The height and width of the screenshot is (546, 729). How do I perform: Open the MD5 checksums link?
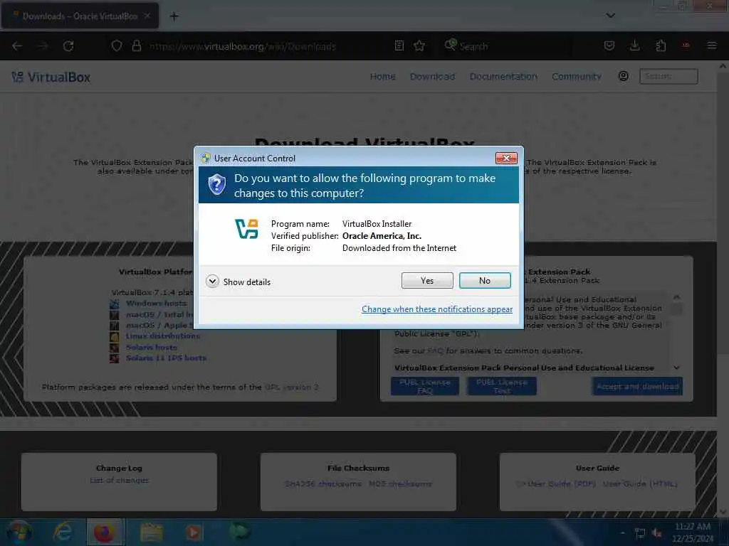[400, 483]
